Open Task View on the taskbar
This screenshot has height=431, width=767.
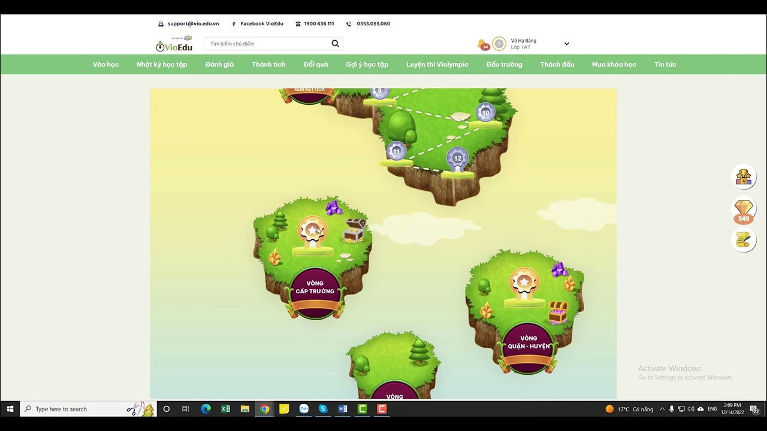point(186,409)
